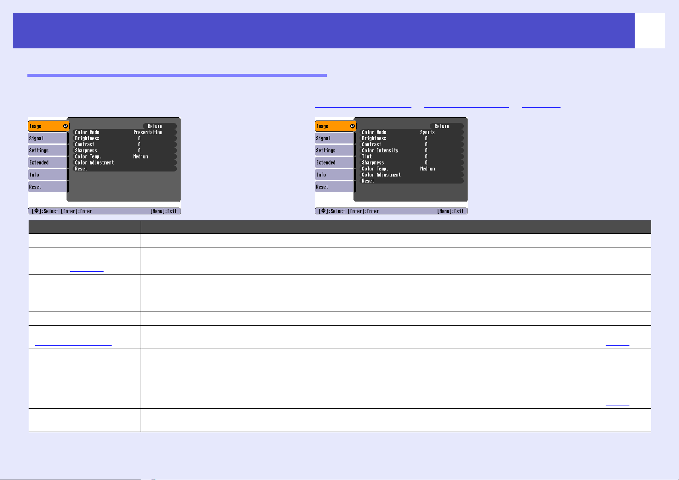679x480 pixels.
Task: Click '[Menu]:Exit' hint in Sports menu
Action: pyautogui.click(x=451, y=211)
